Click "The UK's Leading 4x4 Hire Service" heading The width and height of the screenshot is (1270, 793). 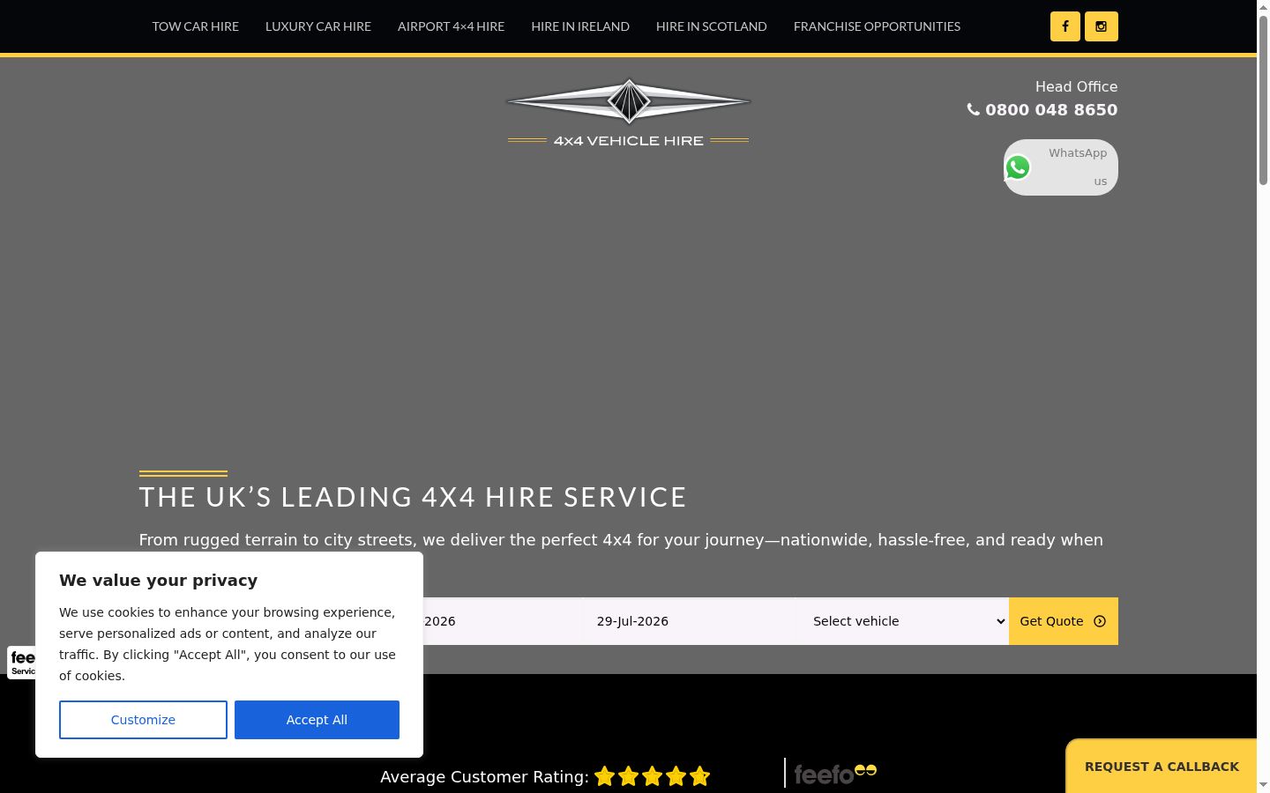[413, 497]
